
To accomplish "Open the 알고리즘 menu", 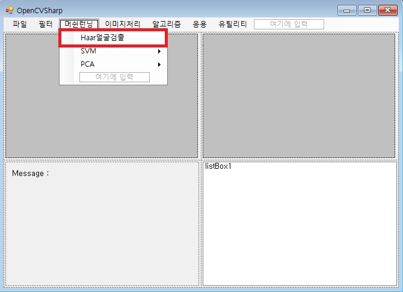I will (x=167, y=24).
